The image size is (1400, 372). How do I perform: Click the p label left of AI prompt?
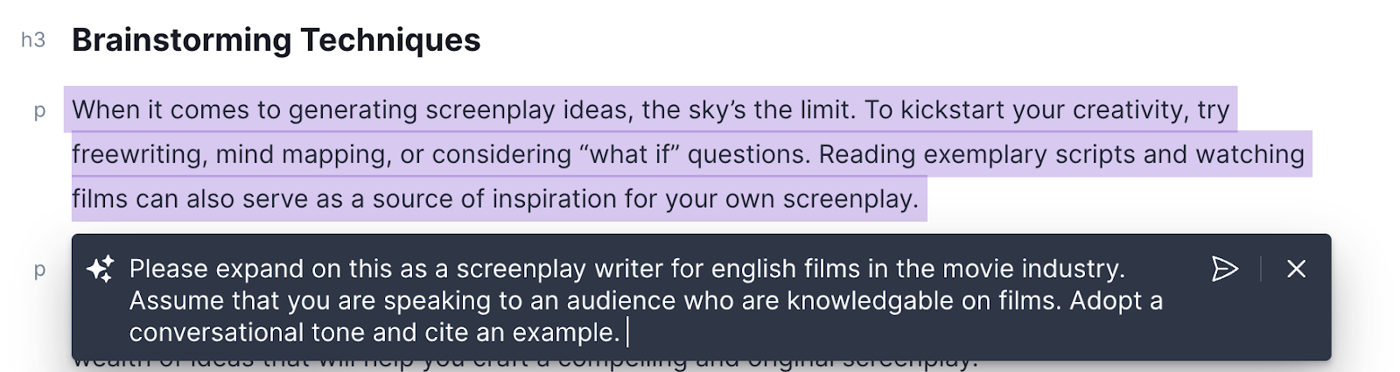coord(39,270)
